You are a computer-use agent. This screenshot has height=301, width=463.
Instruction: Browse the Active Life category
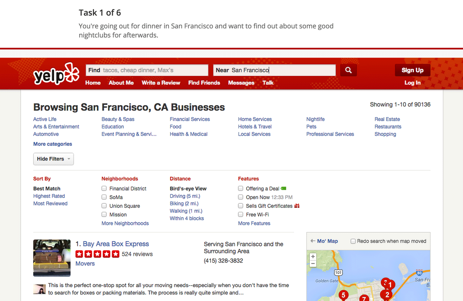coord(45,119)
